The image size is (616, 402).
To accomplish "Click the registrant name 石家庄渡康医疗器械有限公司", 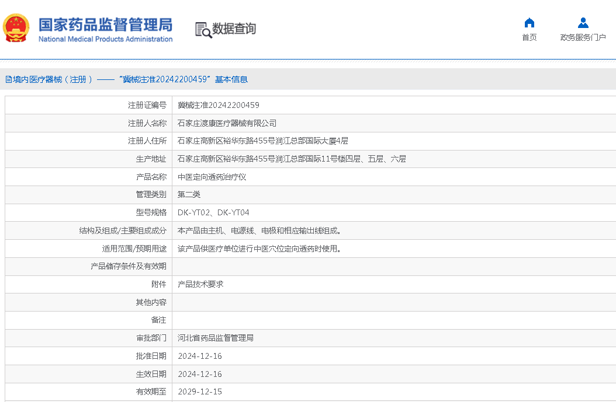I will click(x=227, y=123).
